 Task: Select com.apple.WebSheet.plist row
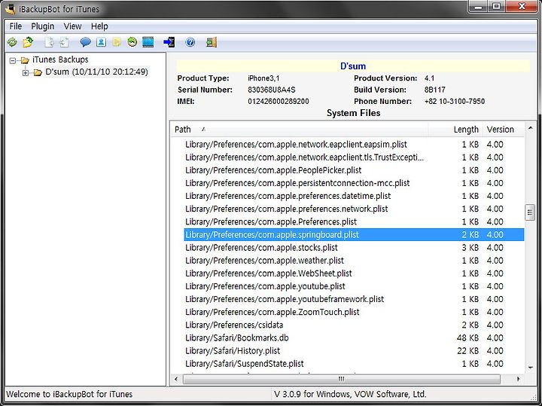(354, 273)
